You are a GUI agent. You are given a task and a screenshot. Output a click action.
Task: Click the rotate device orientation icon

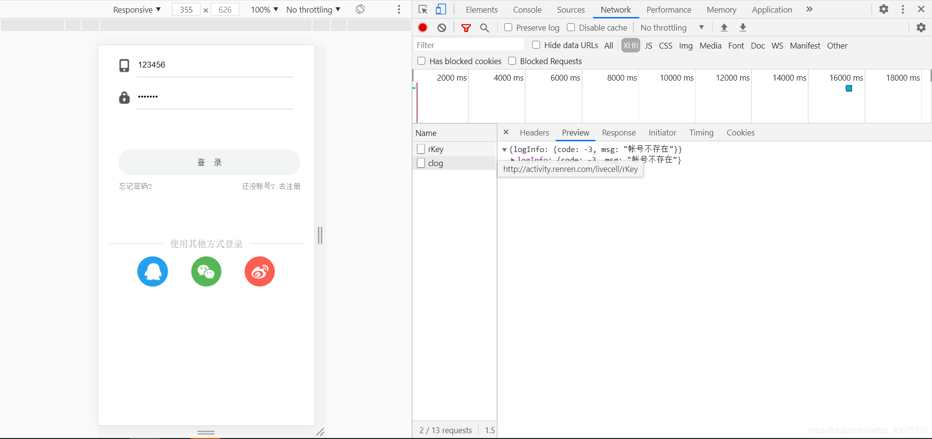(x=360, y=9)
